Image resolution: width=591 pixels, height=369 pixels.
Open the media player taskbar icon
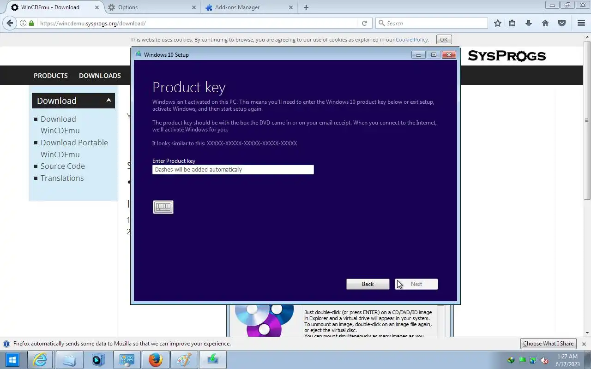point(98,360)
